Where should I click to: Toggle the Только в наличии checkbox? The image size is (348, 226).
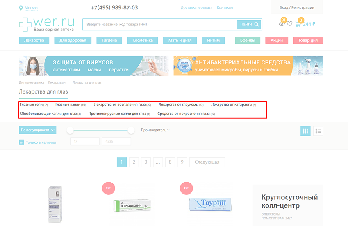pos(22,142)
